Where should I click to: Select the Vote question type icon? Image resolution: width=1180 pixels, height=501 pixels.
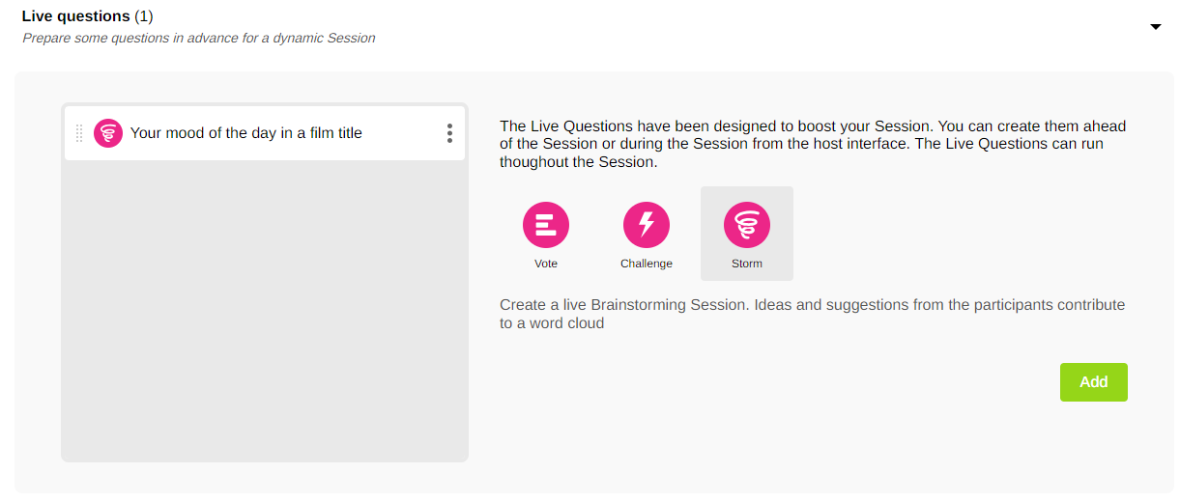[x=546, y=226]
